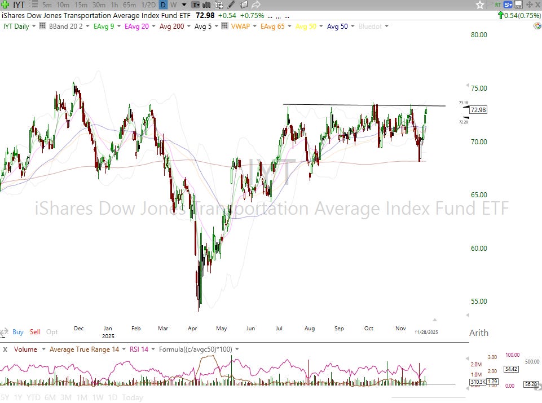Click the Opt link
Viewport: 542px width, 403px height.
52,332
